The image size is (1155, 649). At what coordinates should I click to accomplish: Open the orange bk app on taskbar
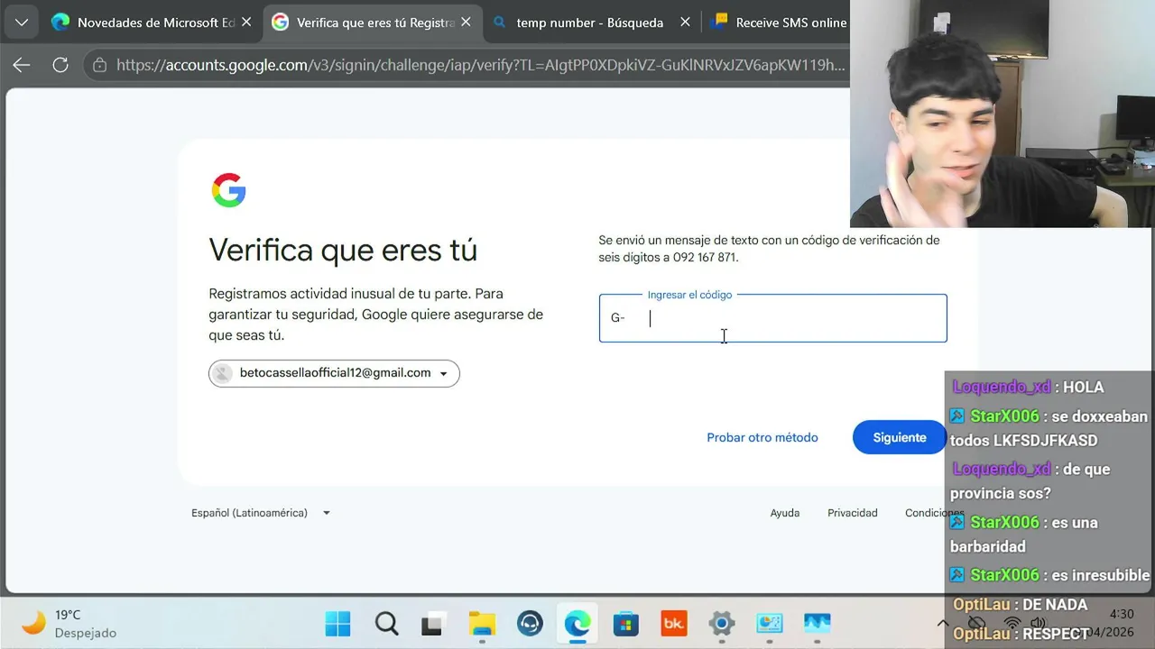point(673,624)
